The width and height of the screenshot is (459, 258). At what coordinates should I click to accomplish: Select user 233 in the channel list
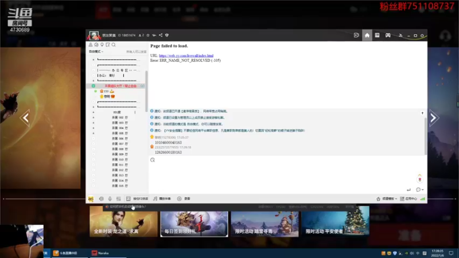coord(106,91)
